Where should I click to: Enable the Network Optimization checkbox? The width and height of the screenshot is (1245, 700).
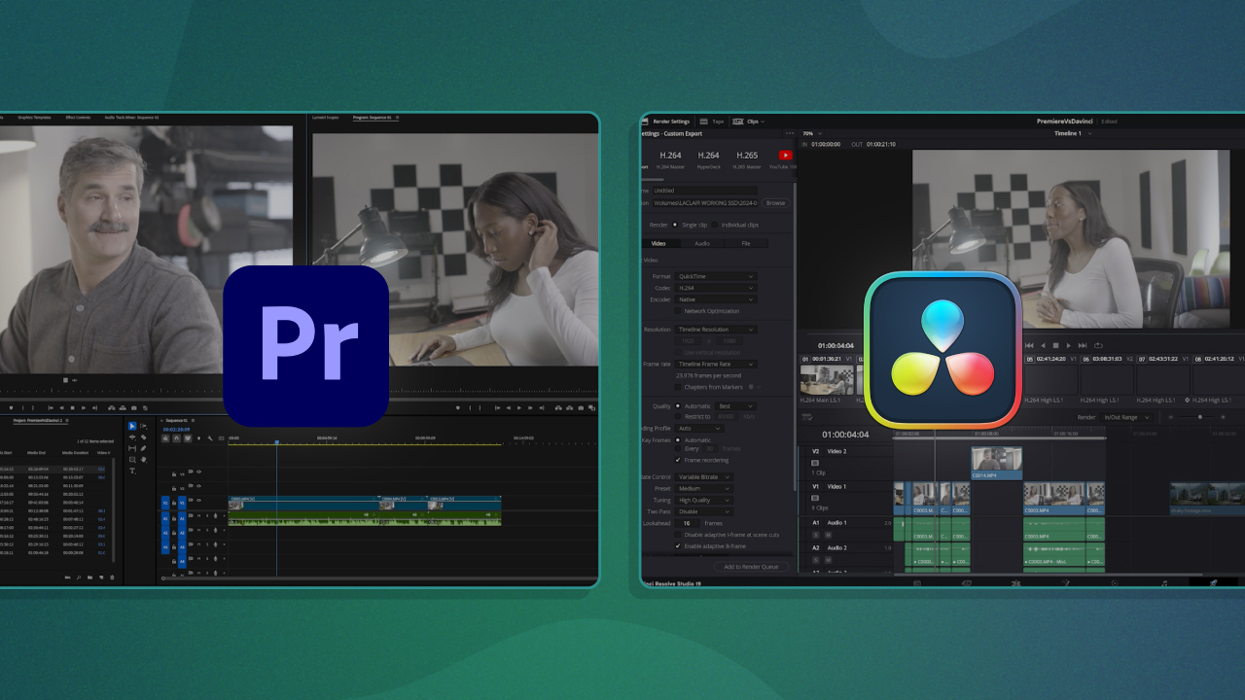click(679, 310)
